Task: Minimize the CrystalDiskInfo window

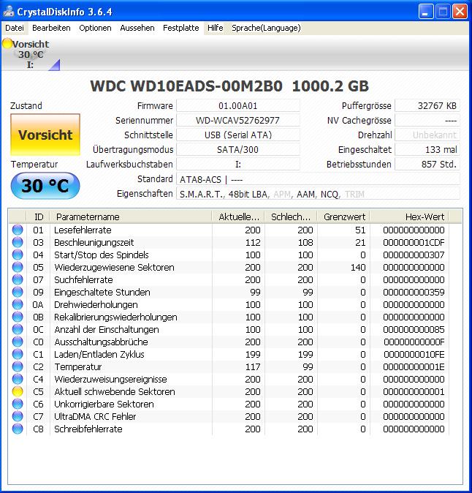Action: (426, 12)
